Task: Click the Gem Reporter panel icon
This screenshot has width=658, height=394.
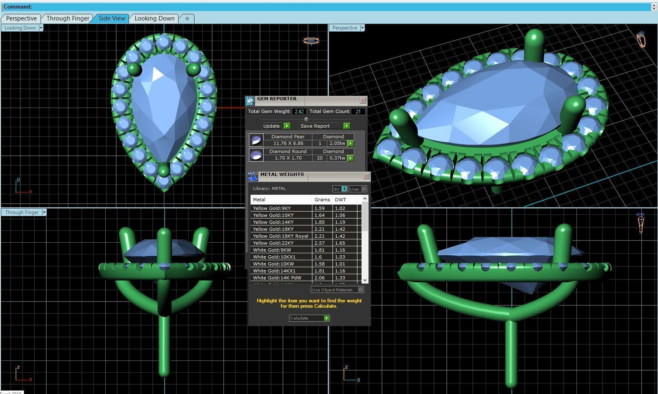Action: coord(250,101)
